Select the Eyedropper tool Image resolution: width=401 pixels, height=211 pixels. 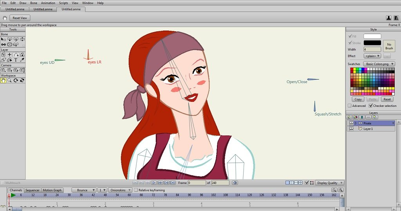[22, 60]
